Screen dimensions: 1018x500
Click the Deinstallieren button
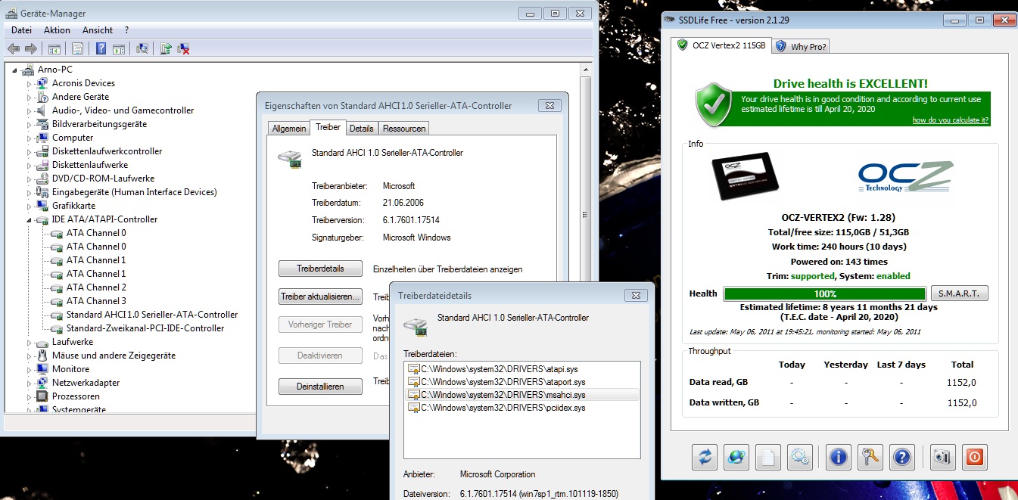[322, 387]
